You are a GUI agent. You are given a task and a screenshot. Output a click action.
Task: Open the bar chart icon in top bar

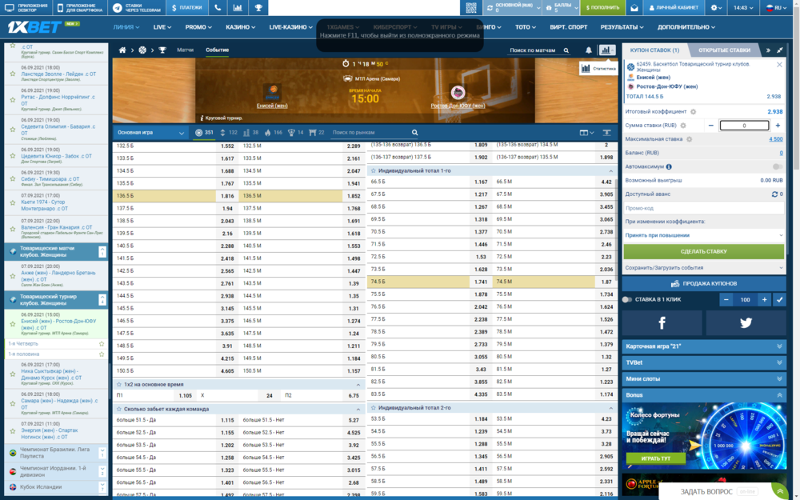tap(238, 8)
